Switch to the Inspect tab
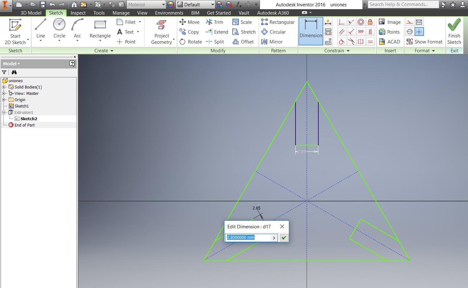This screenshot has height=288, width=468. (x=78, y=13)
